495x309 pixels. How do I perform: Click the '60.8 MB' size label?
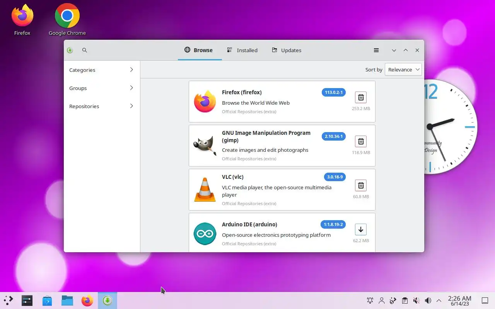361,197
